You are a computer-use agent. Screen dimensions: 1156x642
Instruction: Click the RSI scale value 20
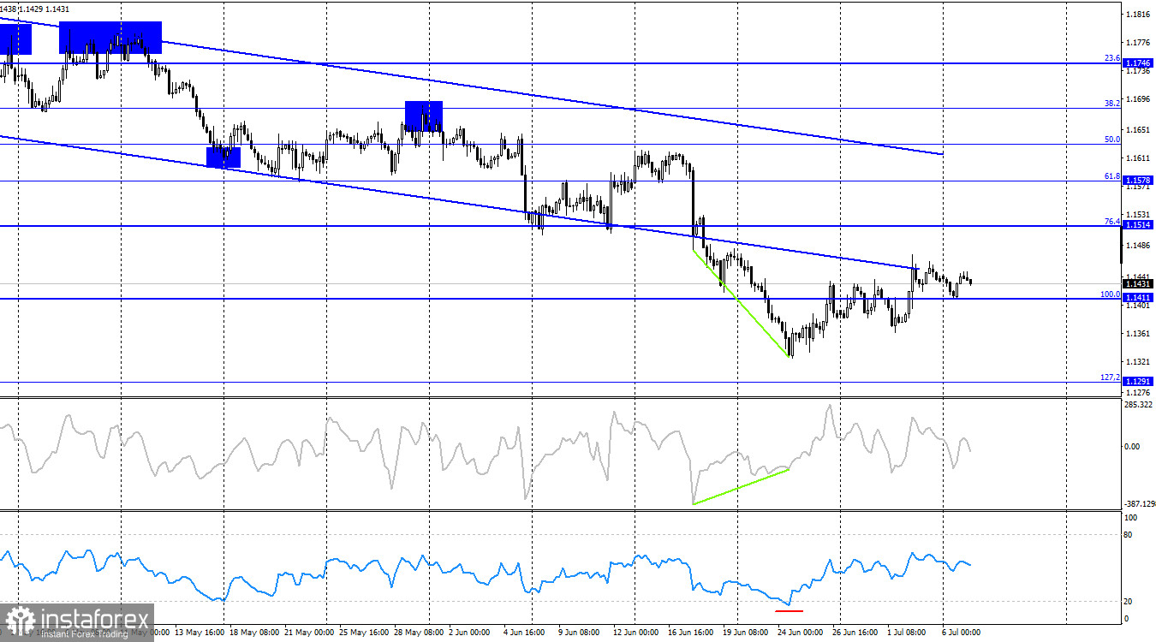pyautogui.click(x=1129, y=601)
